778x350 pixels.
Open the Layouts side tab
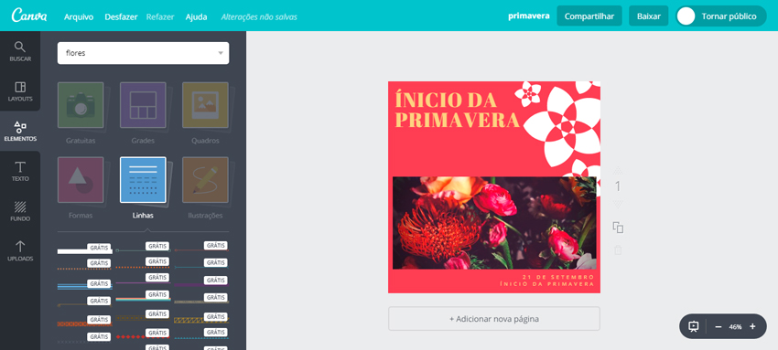(x=20, y=91)
